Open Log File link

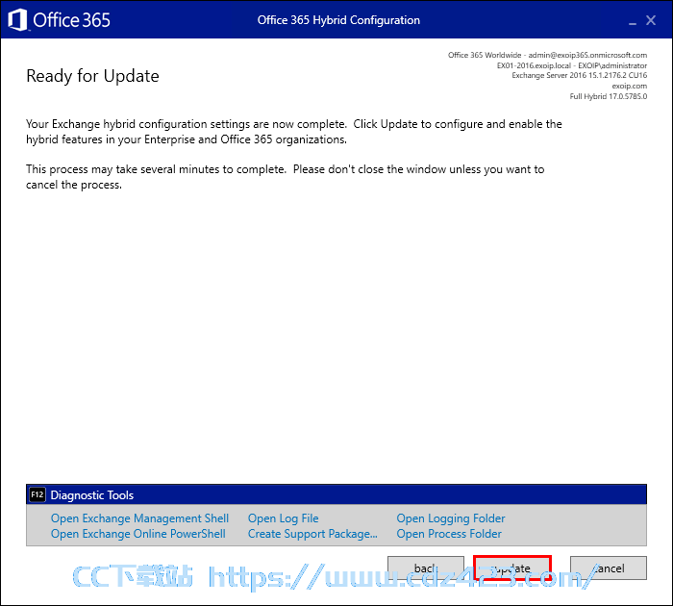coord(283,518)
